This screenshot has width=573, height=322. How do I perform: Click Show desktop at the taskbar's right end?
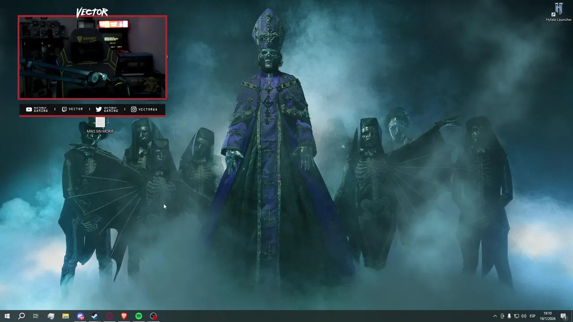[572, 316]
